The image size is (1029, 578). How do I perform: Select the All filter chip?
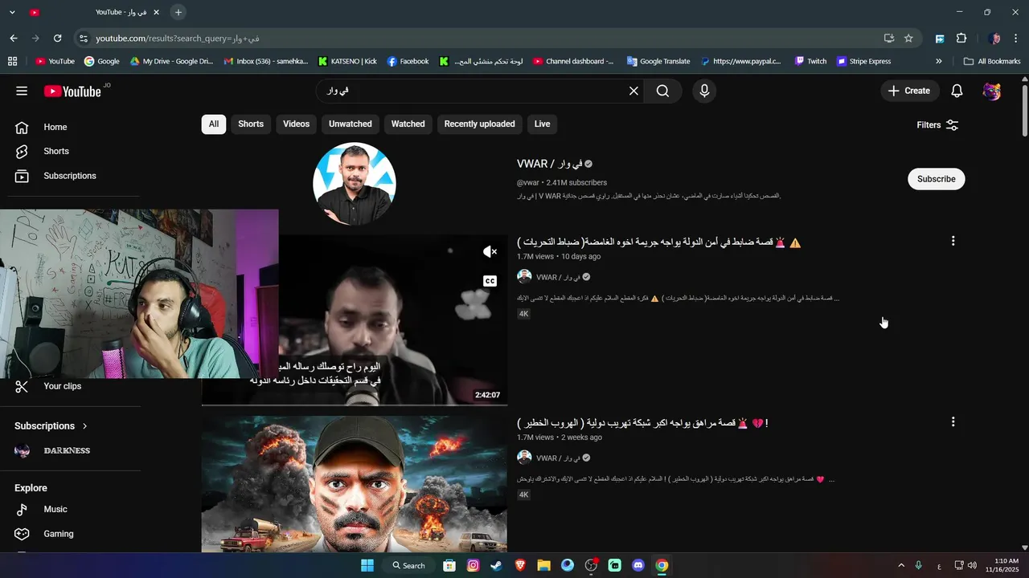(213, 124)
